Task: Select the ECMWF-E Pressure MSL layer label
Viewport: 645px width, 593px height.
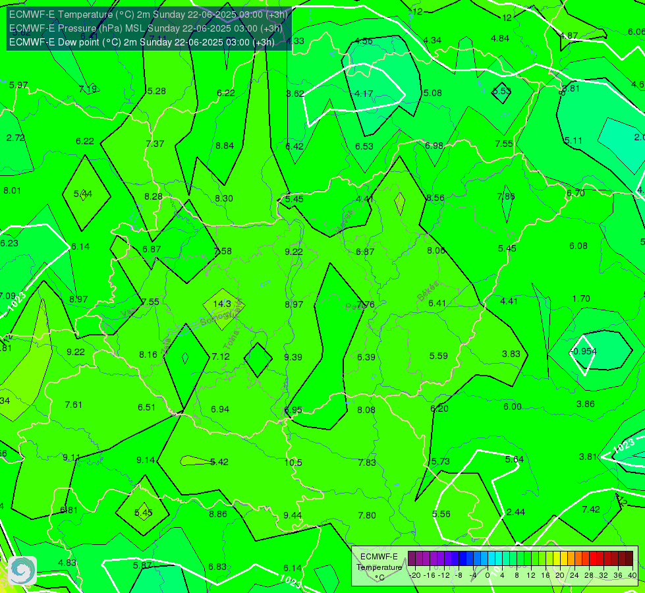Action: pyautogui.click(x=146, y=28)
